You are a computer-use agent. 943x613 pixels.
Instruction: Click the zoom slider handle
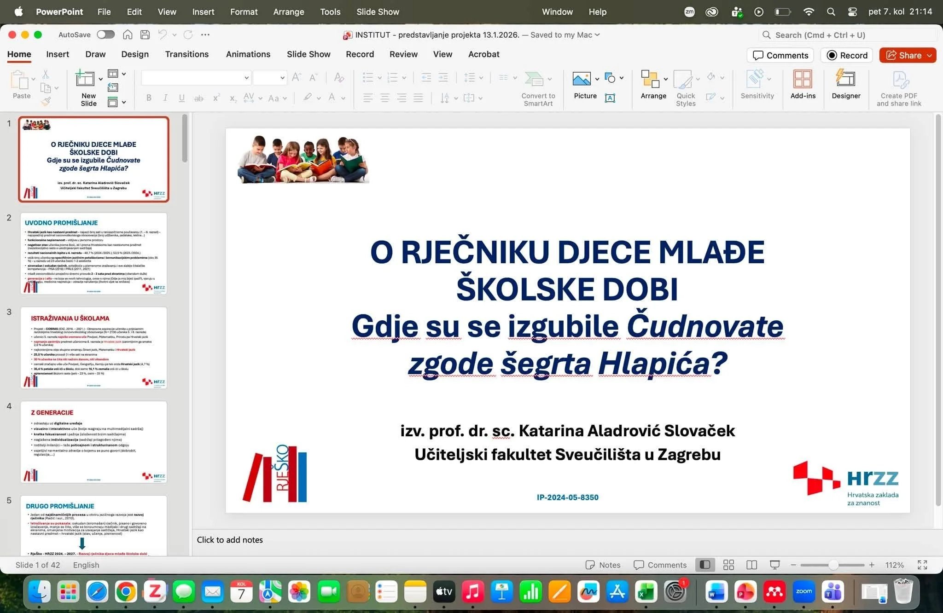pyautogui.click(x=833, y=565)
